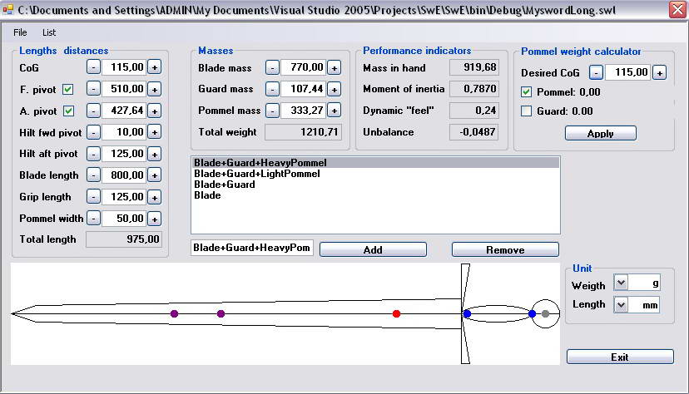689x394 pixels.
Task: Select Blade+Guard+LightPommel in the list
Action: tap(256, 174)
